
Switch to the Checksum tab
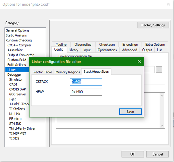pos(107,44)
